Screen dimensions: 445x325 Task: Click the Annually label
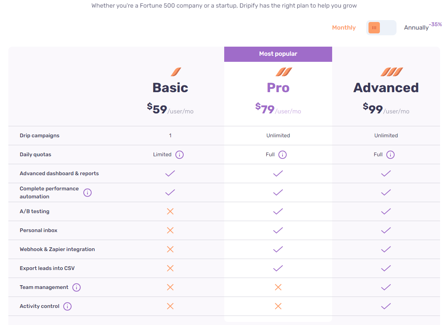(x=416, y=27)
